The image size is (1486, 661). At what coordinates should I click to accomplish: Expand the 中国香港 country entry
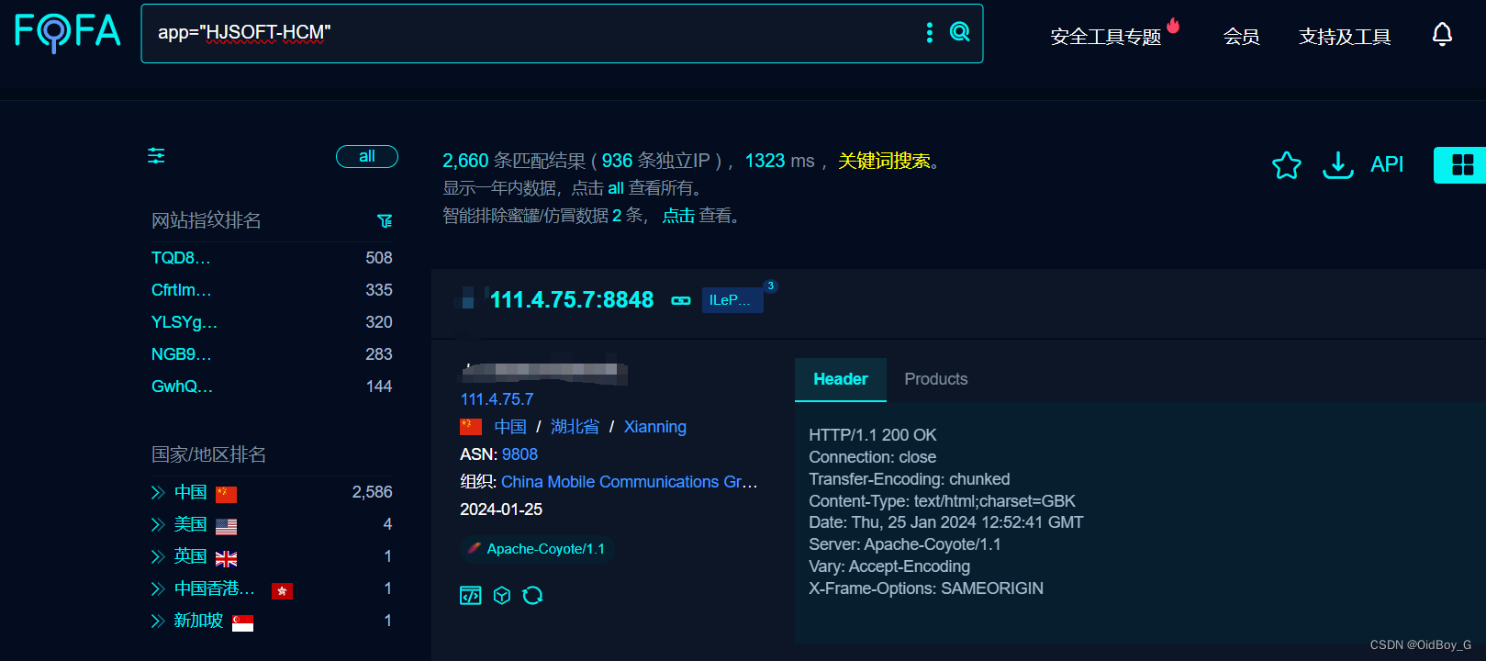[158, 589]
